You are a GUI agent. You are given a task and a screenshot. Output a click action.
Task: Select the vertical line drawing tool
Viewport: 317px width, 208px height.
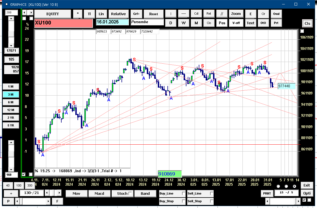pos(171,14)
